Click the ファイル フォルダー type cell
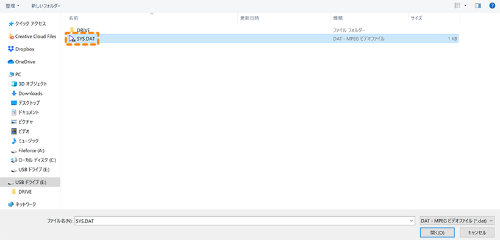The width and height of the screenshot is (500, 240). (x=349, y=30)
